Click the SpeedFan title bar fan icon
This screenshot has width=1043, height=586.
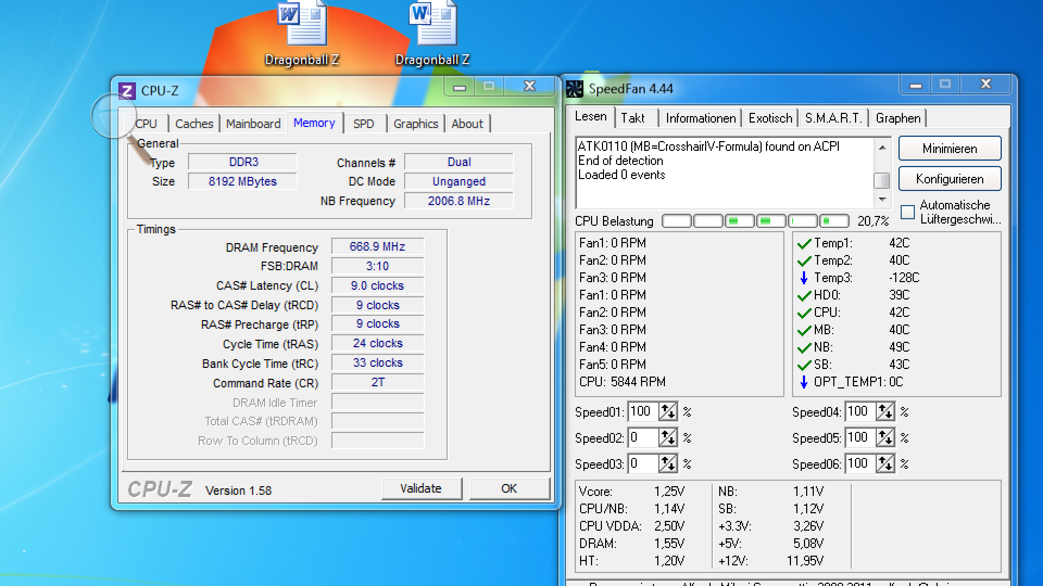(574, 88)
